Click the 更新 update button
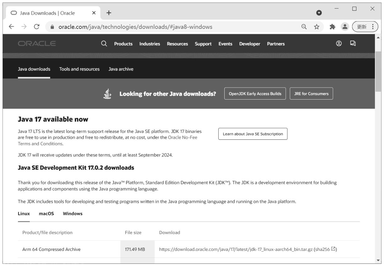The image size is (384, 266). 362,27
